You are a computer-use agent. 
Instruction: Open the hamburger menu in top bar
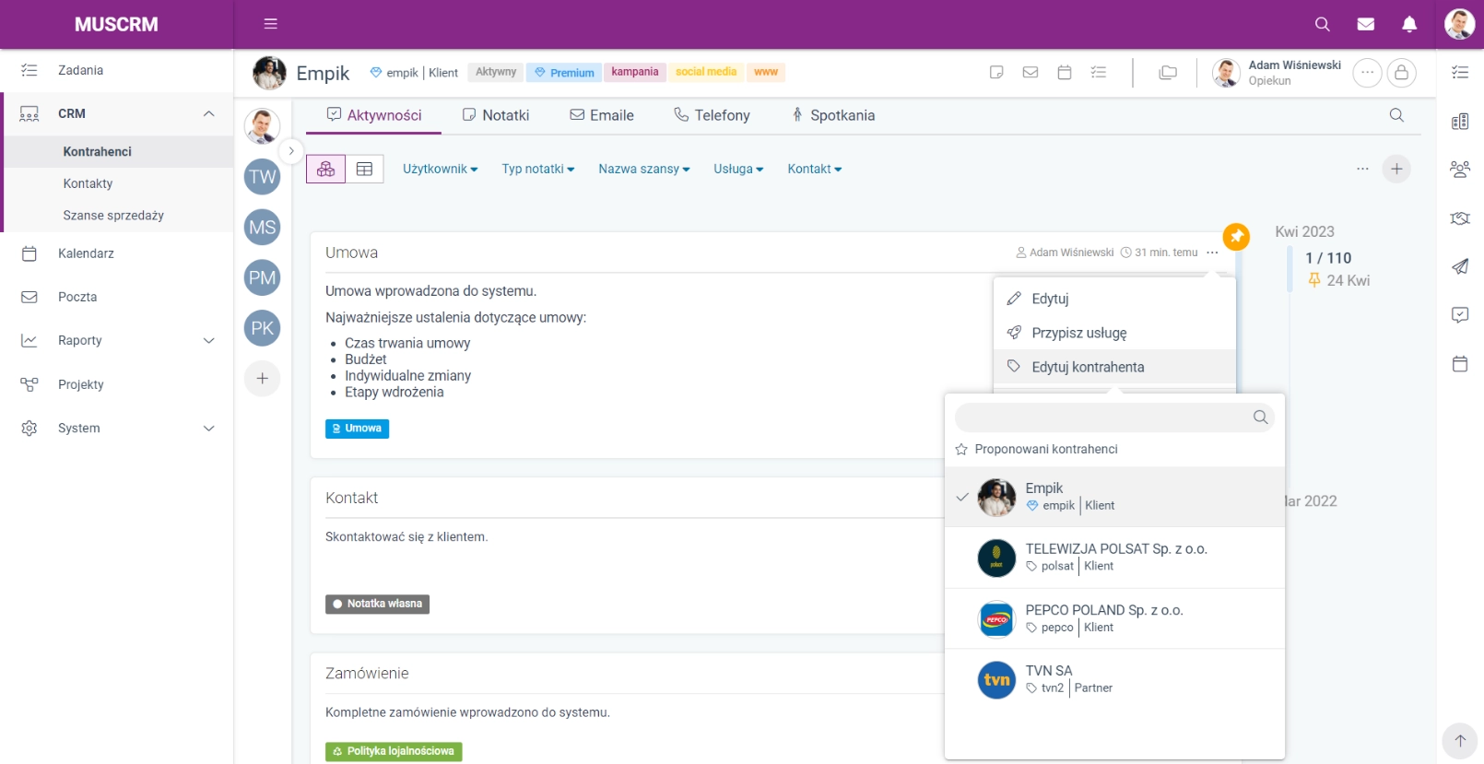[x=270, y=24]
